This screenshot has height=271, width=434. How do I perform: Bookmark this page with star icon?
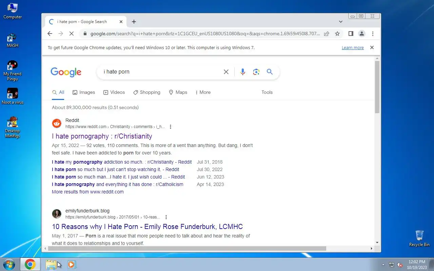337,34
